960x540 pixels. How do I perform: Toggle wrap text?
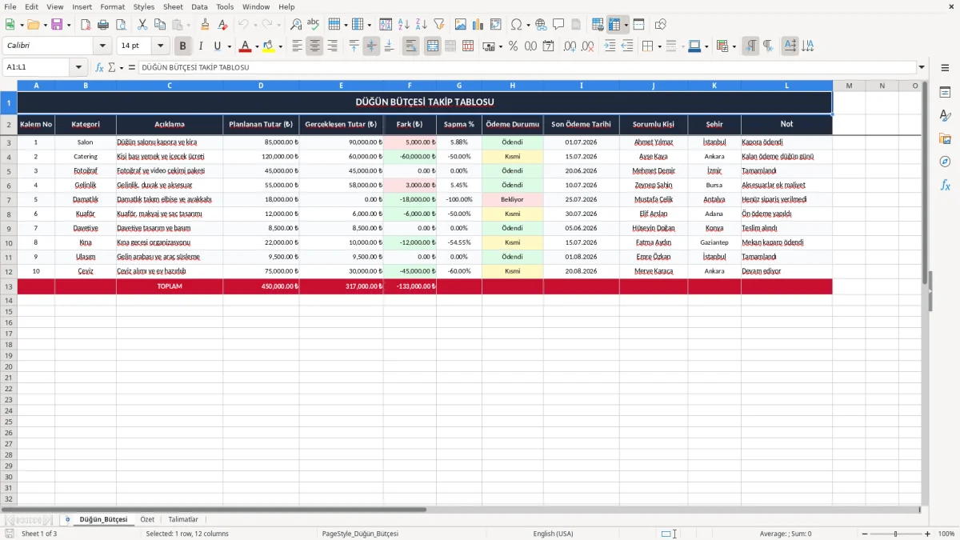pos(410,46)
